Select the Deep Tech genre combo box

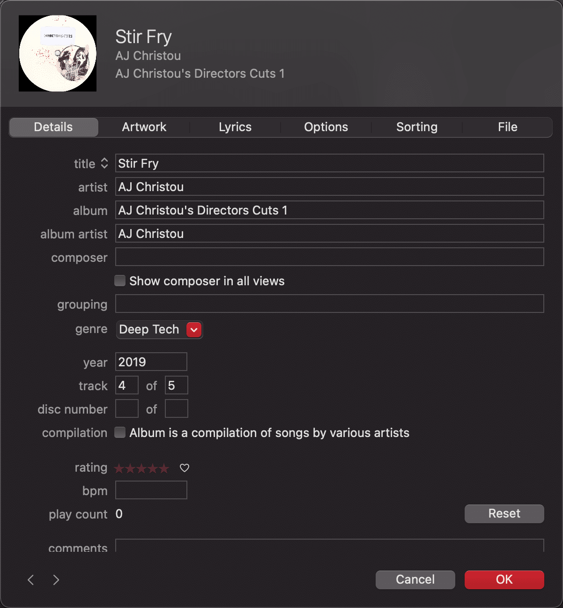[159, 330]
